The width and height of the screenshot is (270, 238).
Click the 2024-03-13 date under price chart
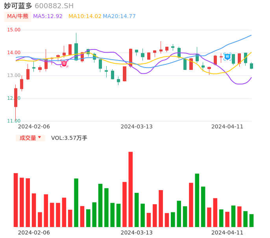tap(137, 126)
